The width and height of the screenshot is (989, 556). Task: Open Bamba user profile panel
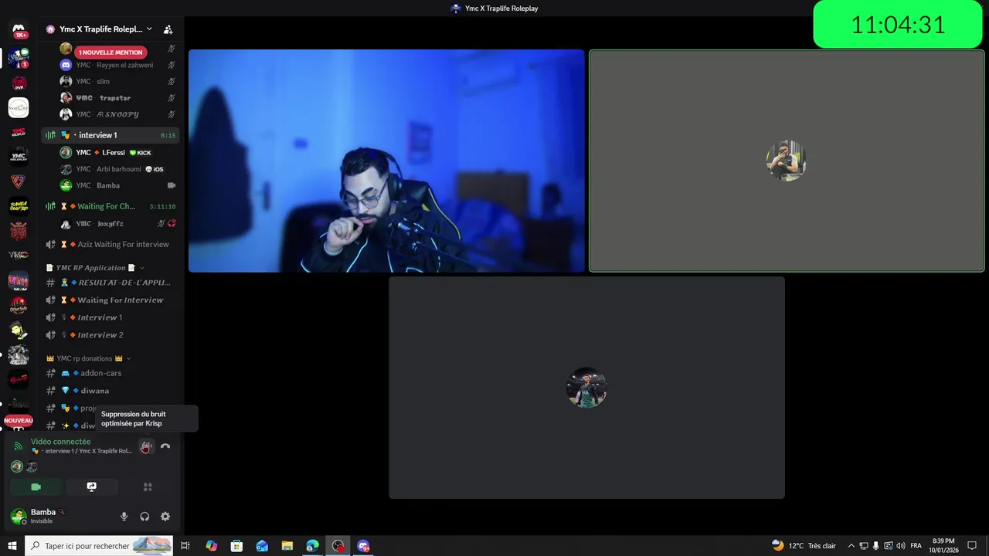coord(46,516)
